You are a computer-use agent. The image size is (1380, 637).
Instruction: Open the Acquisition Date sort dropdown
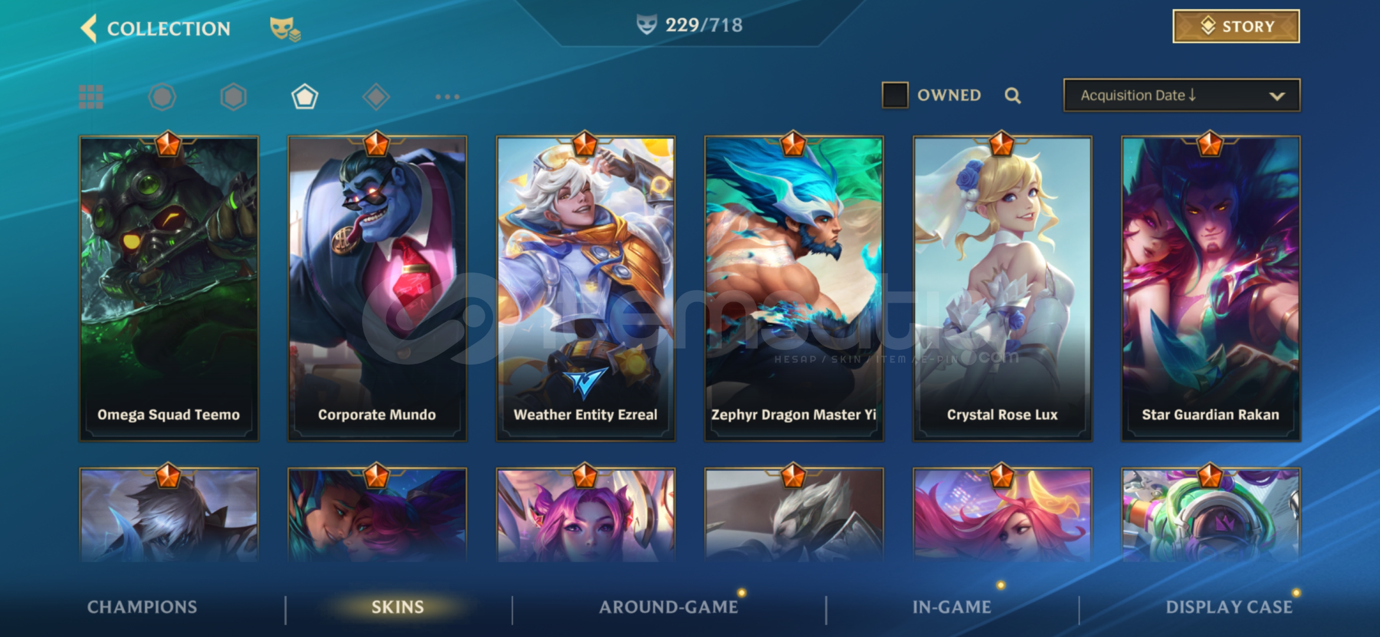coord(1181,95)
